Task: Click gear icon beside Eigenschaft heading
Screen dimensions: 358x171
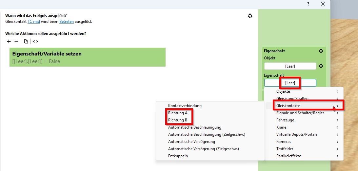Action: pyautogui.click(x=321, y=51)
